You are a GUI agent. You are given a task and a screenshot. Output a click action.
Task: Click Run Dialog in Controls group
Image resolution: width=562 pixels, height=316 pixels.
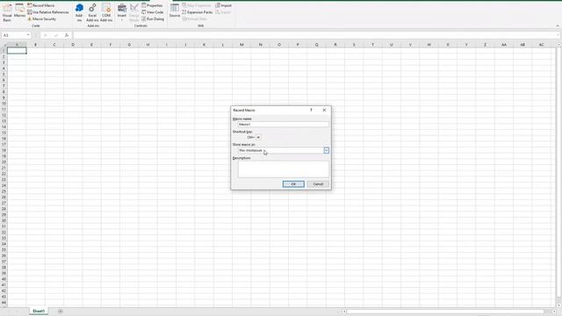tap(153, 19)
